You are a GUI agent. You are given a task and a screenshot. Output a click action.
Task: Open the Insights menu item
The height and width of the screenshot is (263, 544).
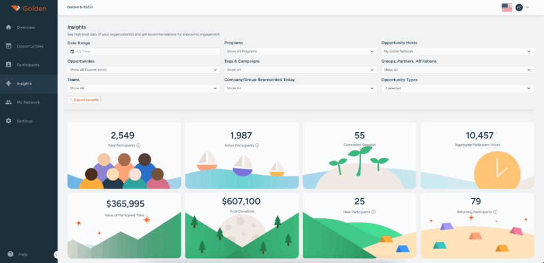(x=24, y=83)
